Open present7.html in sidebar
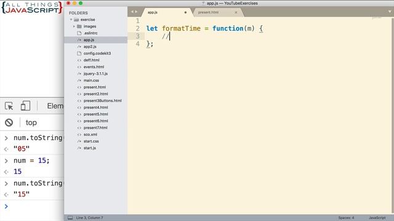The width and height of the screenshot is (394, 221). 95,128
